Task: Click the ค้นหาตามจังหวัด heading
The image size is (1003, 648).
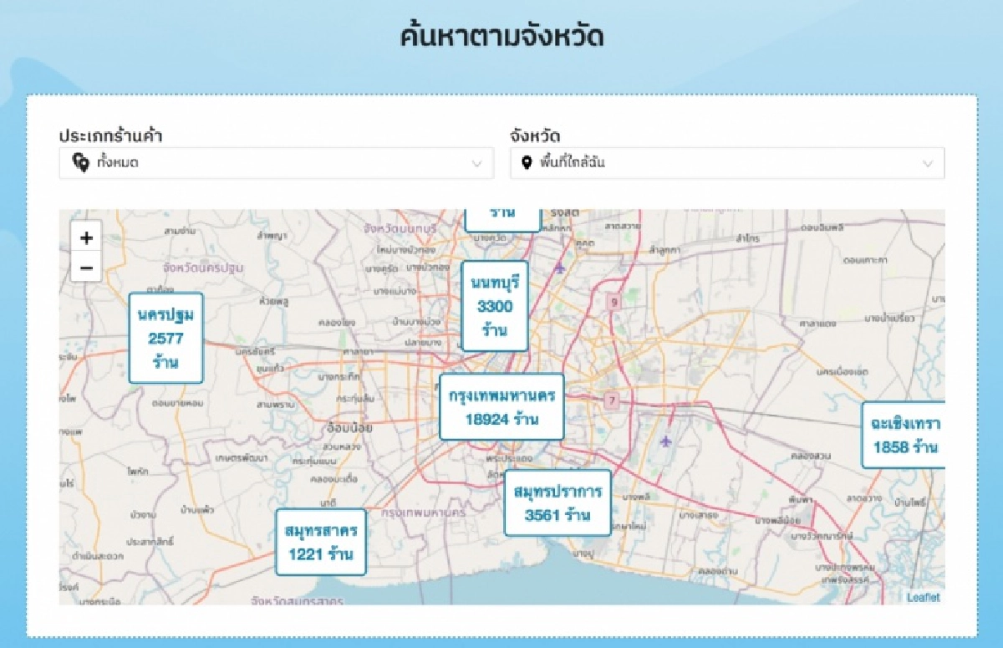Action: pyautogui.click(x=501, y=36)
